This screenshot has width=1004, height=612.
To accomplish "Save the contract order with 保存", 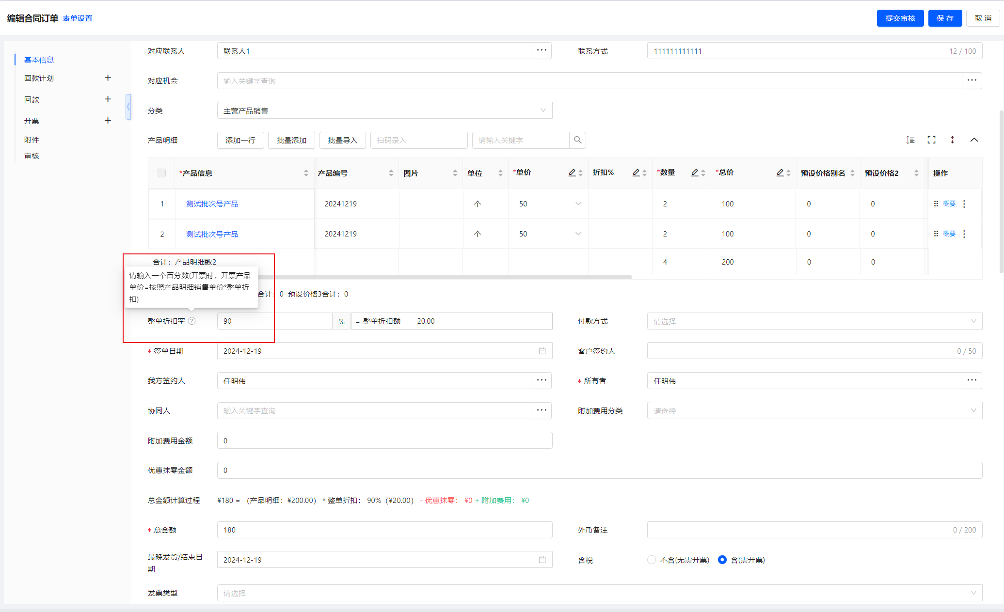I will [x=945, y=18].
